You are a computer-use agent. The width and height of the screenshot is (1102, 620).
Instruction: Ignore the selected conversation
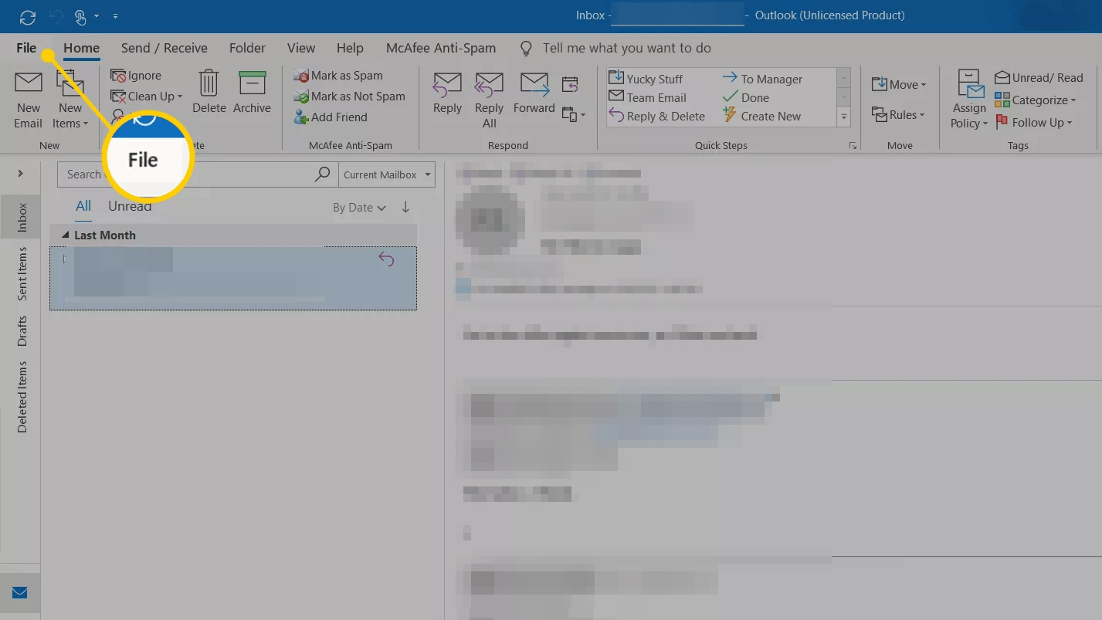[136, 76]
